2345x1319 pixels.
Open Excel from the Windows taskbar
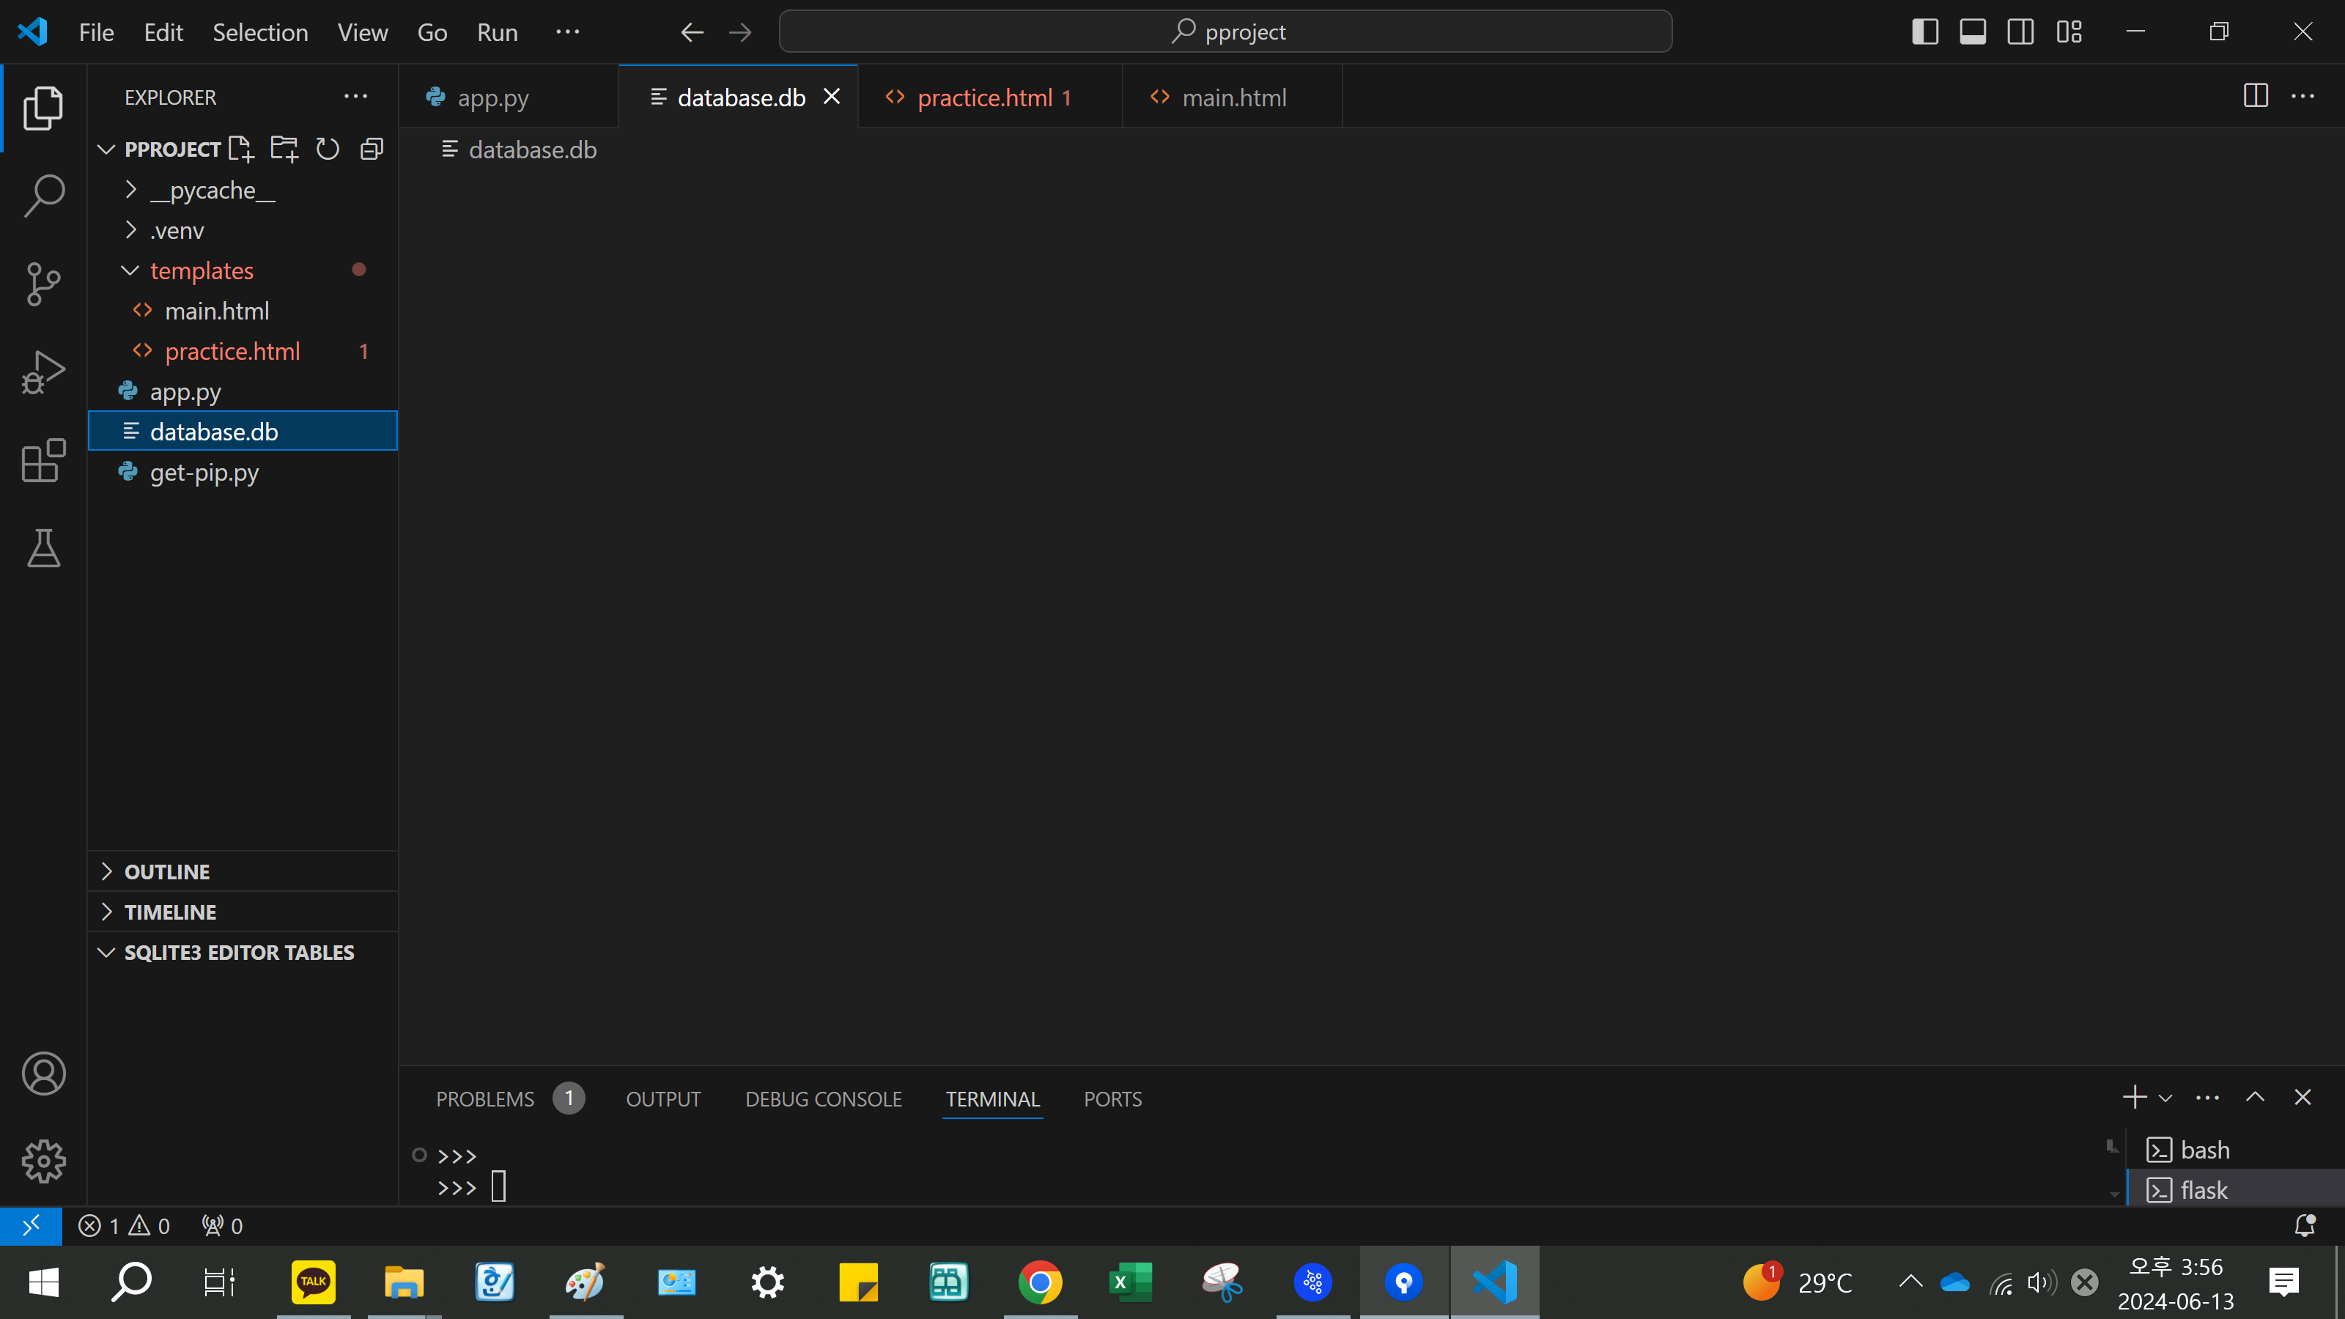[x=1131, y=1282]
